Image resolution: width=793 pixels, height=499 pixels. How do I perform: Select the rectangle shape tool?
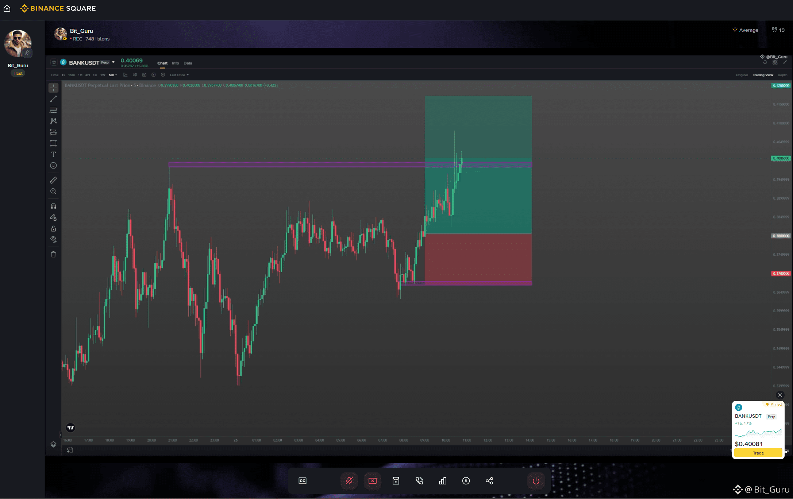pyautogui.click(x=53, y=143)
